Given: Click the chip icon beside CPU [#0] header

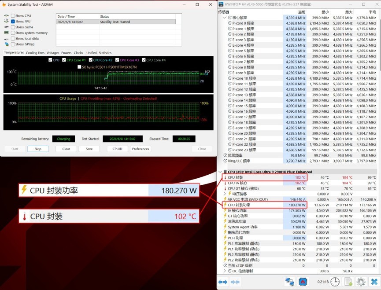Looking at the screenshot, I should [x=225, y=172].
